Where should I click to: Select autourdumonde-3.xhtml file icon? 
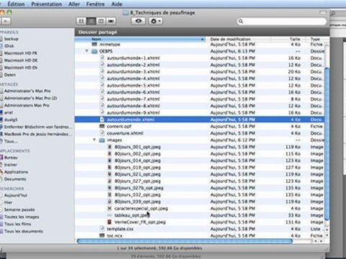[x=102, y=71]
